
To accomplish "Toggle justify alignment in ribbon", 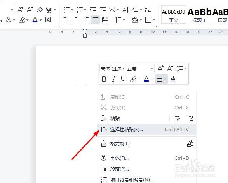I will click(x=96, y=20).
